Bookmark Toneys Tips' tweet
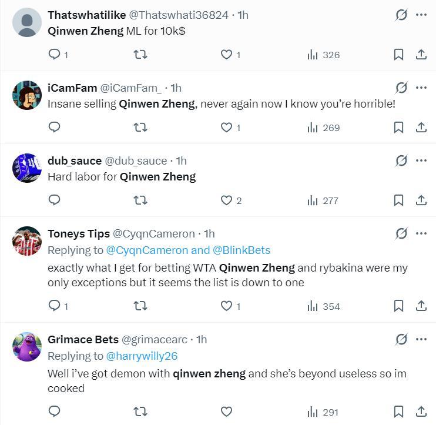The width and height of the screenshot is (436, 425). coord(398,306)
